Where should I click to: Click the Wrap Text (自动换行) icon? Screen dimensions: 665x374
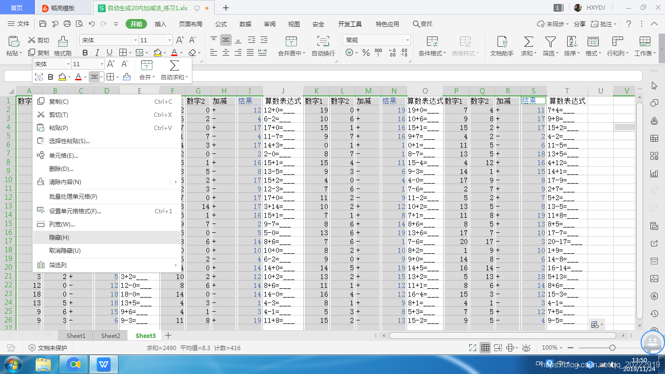[323, 41]
